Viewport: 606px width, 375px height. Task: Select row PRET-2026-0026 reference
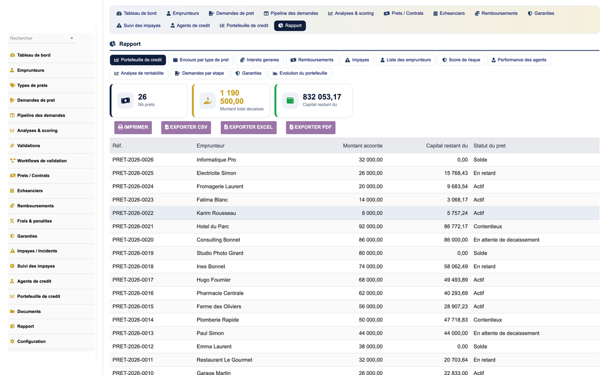pos(133,160)
